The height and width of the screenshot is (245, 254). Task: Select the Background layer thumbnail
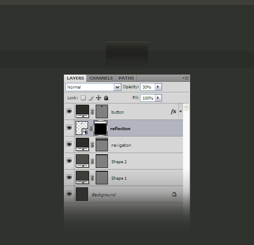point(82,194)
